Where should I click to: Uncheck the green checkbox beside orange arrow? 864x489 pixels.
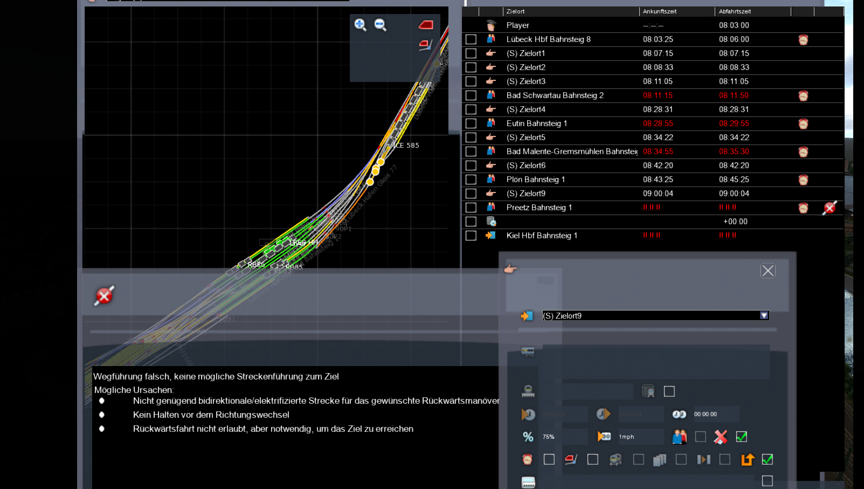[x=768, y=459]
